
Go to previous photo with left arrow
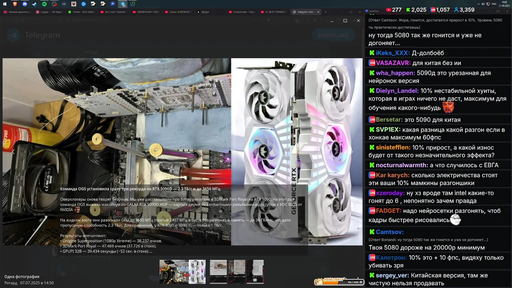coord(13,152)
